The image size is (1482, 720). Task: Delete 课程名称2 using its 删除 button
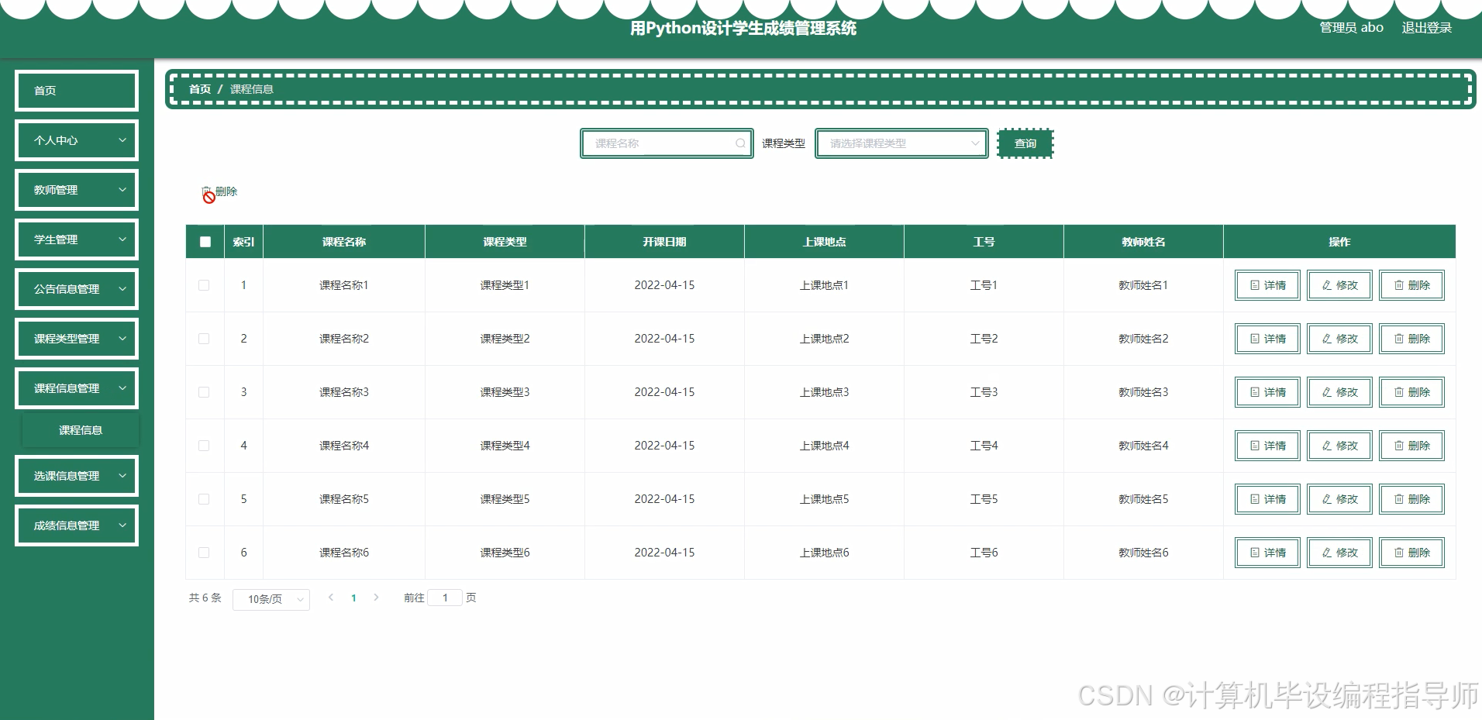1411,339
